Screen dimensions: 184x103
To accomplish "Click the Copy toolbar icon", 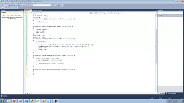I will [x=17, y=5].
